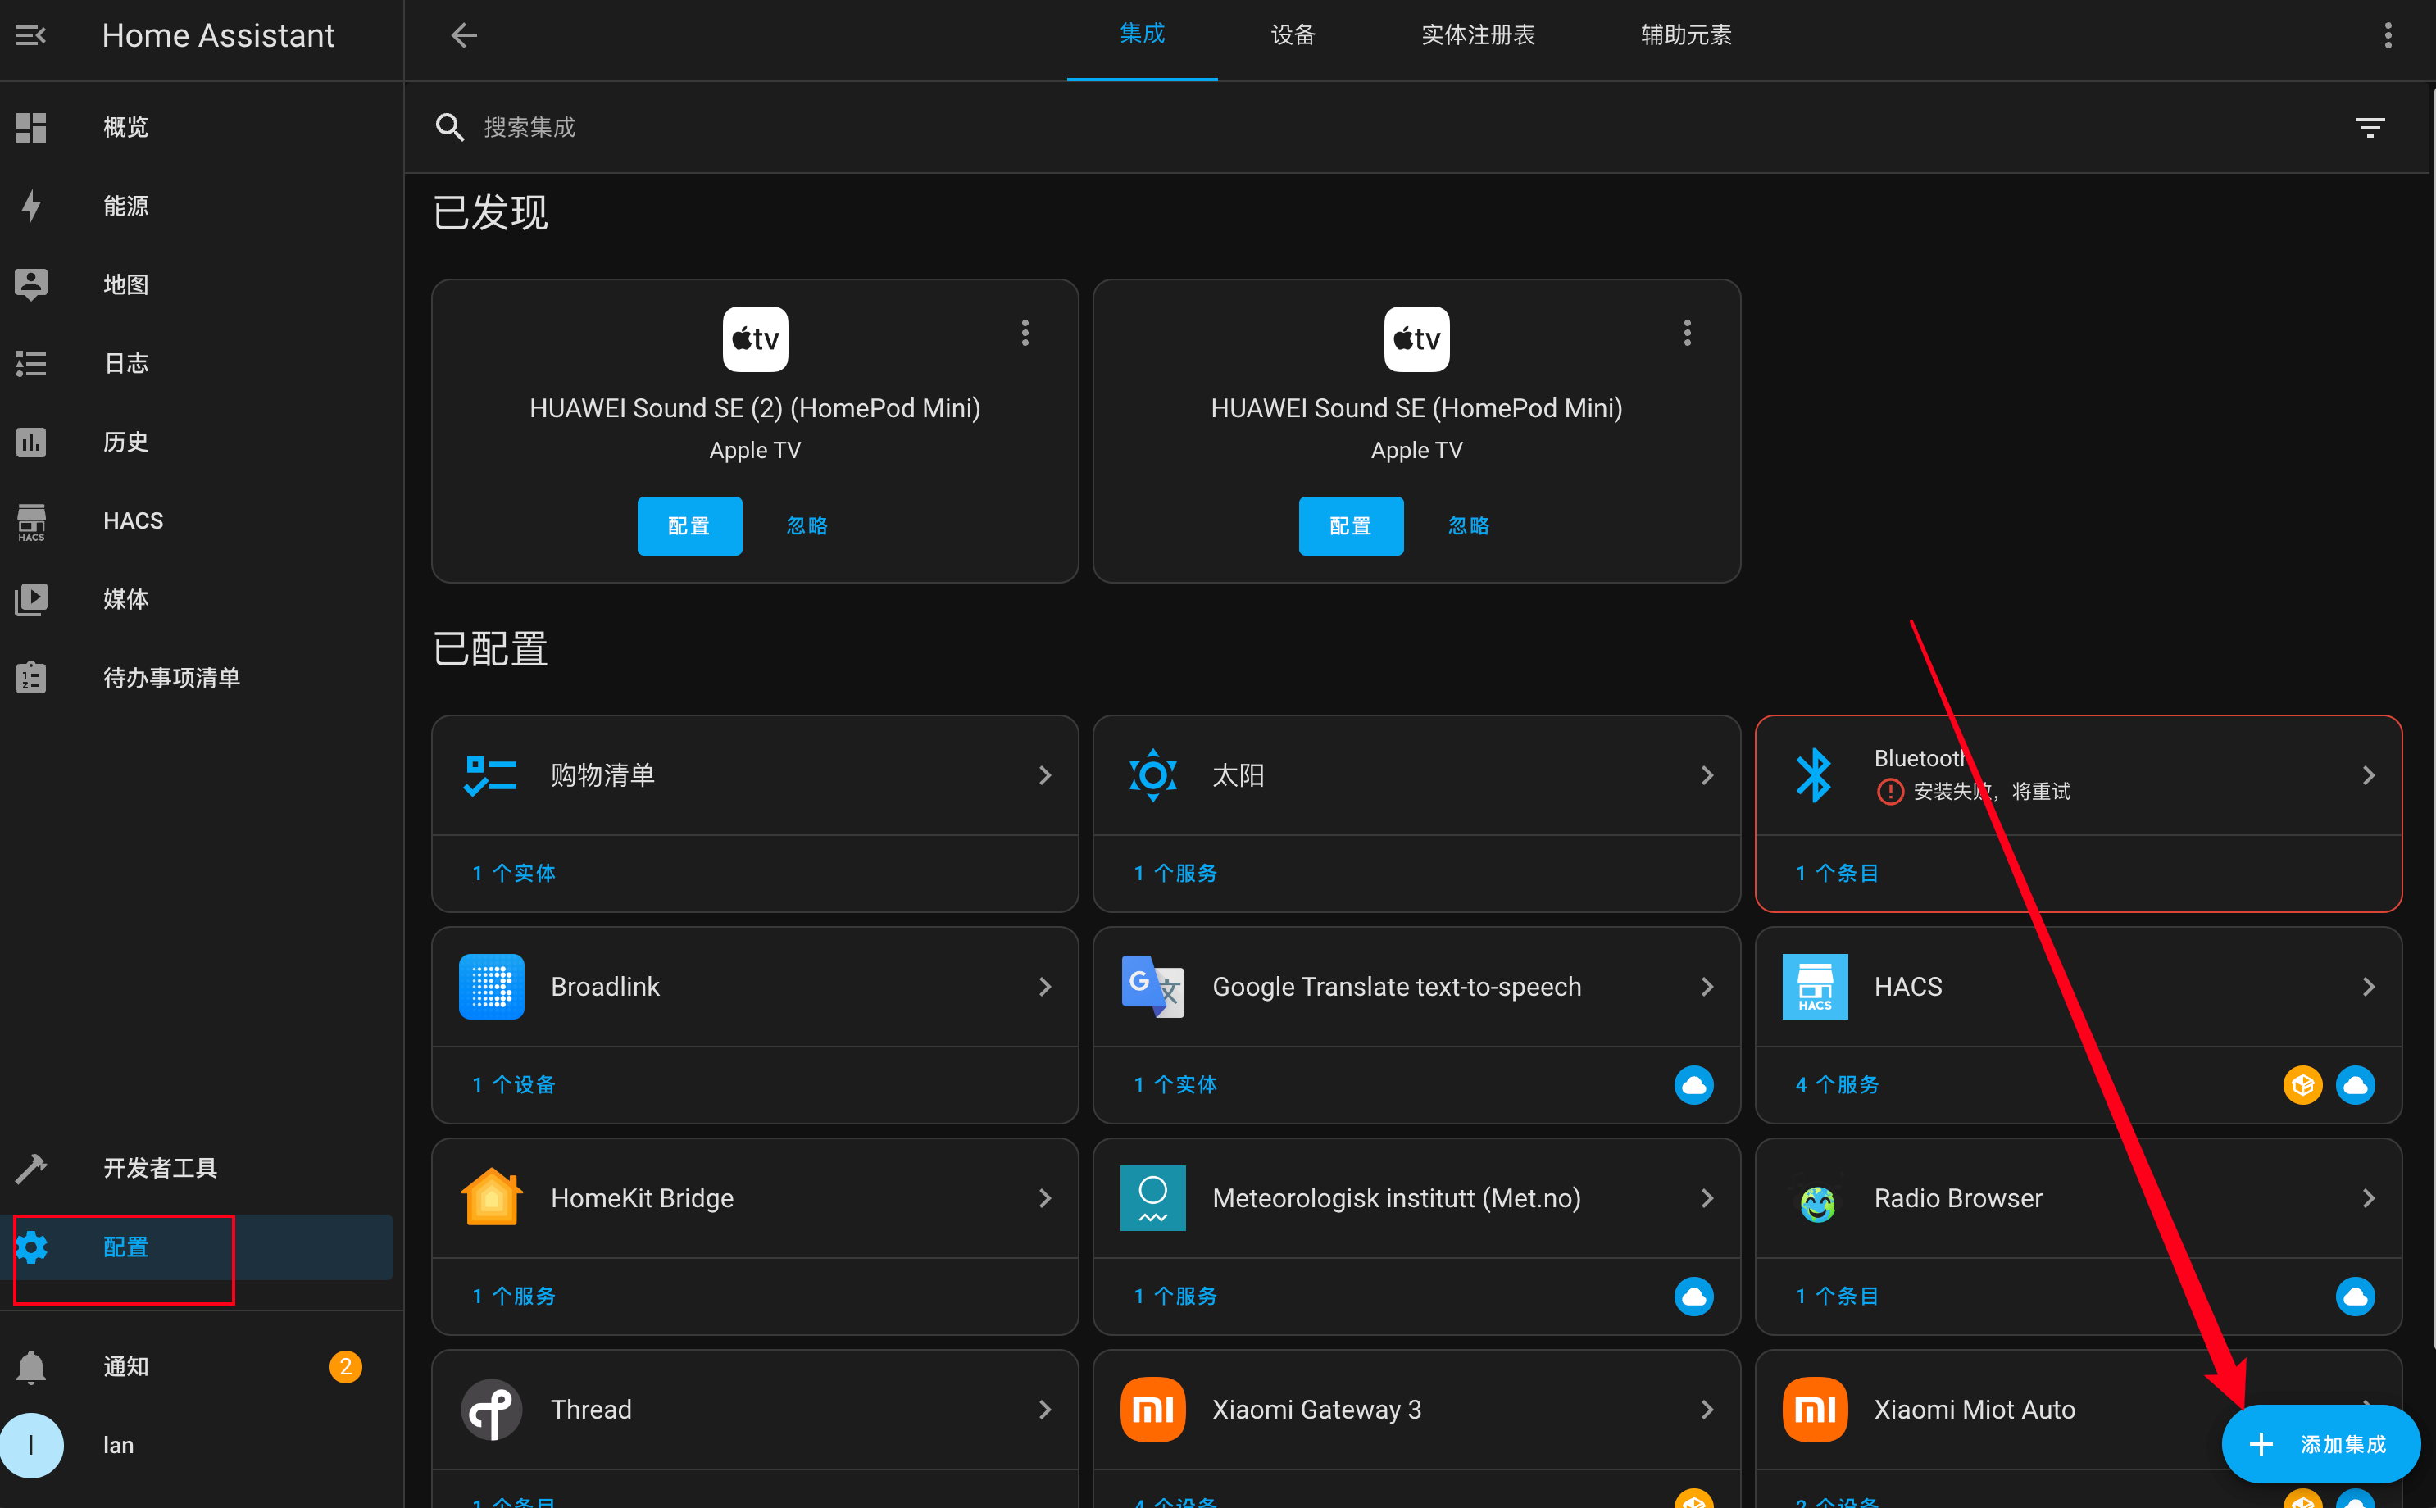Expand the 购物清单 integration chevron
Image resolution: width=2436 pixels, height=1508 pixels.
pyautogui.click(x=1045, y=775)
